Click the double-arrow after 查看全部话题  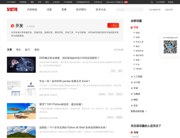(146, 111)
